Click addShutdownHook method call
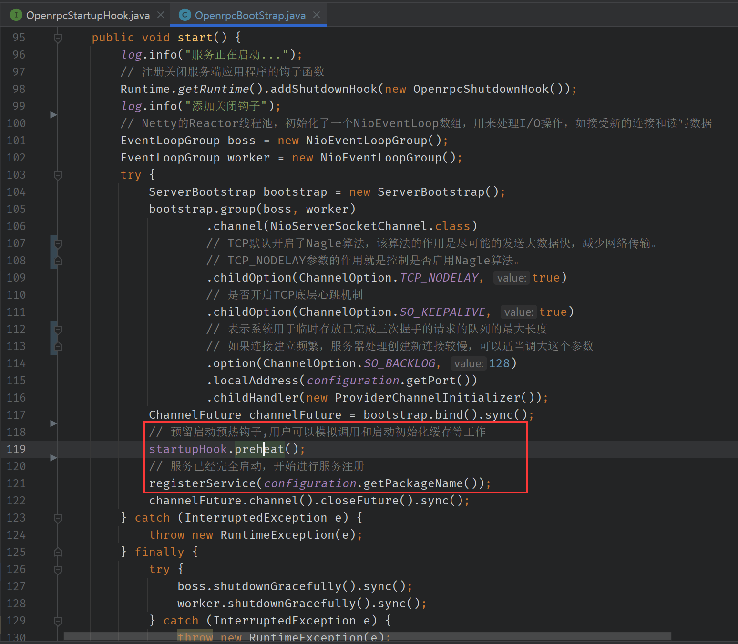The width and height of the screenshot is (738, 644). (x=324, y=89)
